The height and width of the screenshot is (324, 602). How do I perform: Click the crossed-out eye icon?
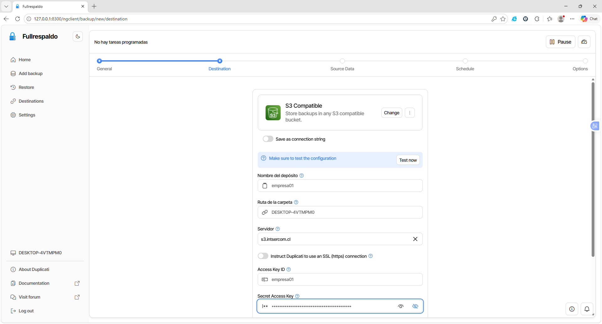(415, 306)
